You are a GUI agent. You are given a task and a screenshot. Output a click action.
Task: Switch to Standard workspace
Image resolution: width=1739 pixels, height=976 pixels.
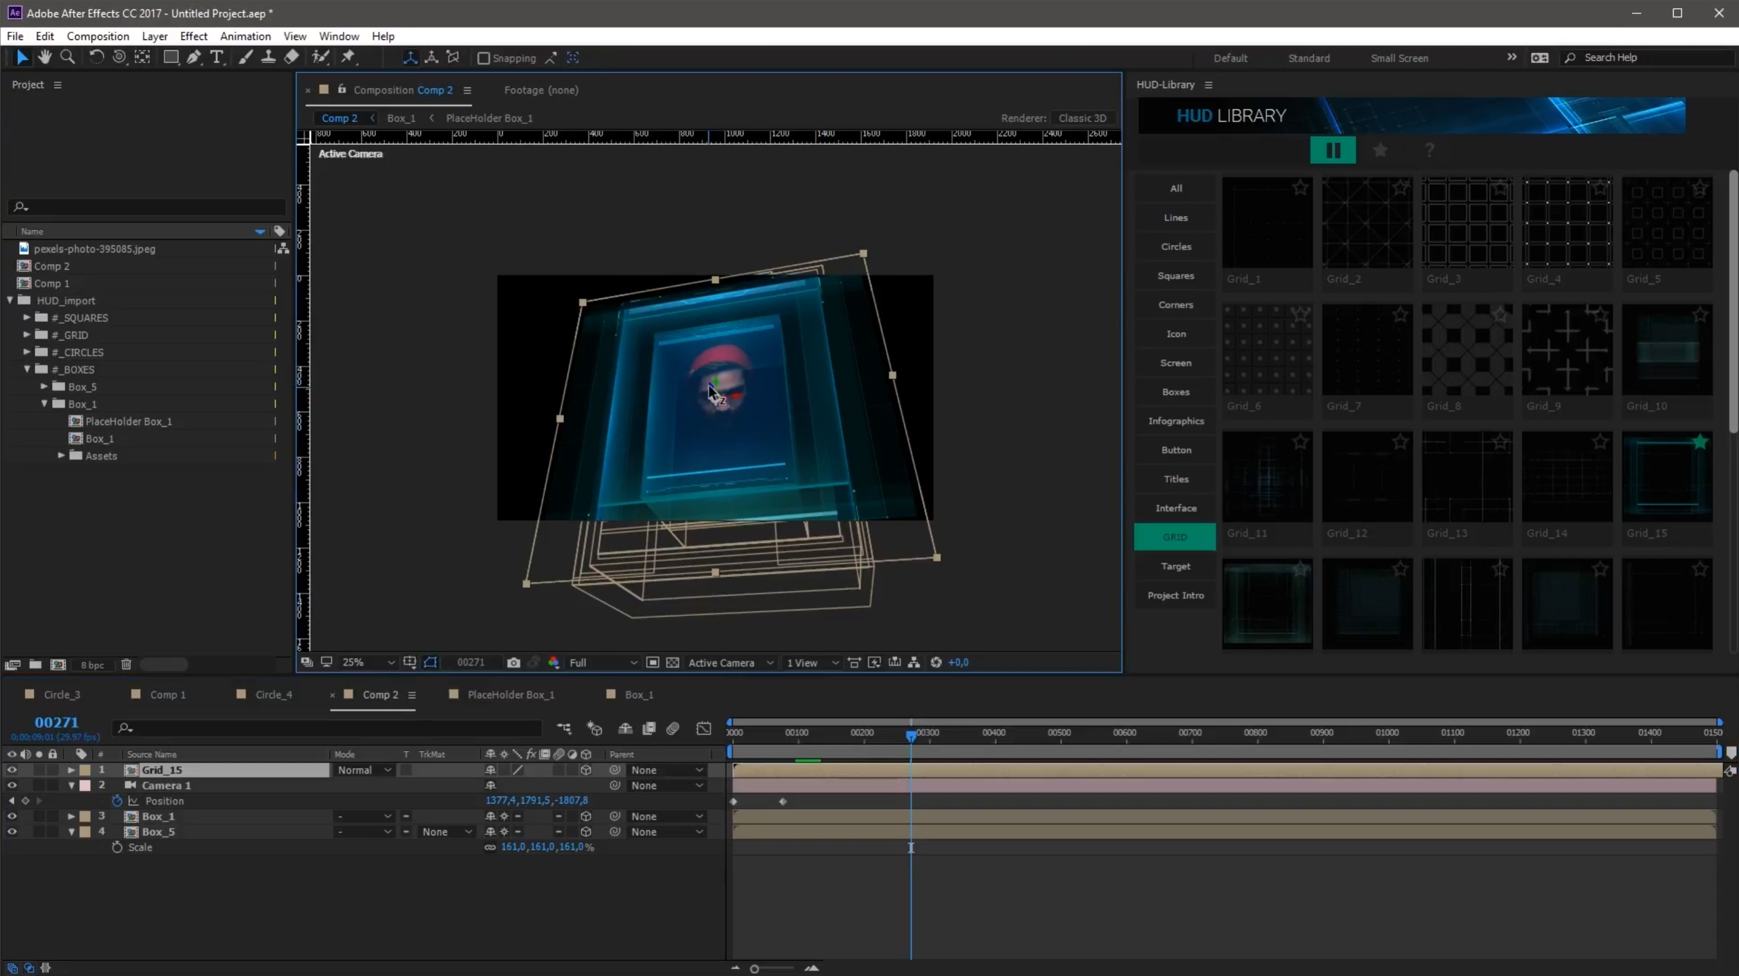point(1308,58)
